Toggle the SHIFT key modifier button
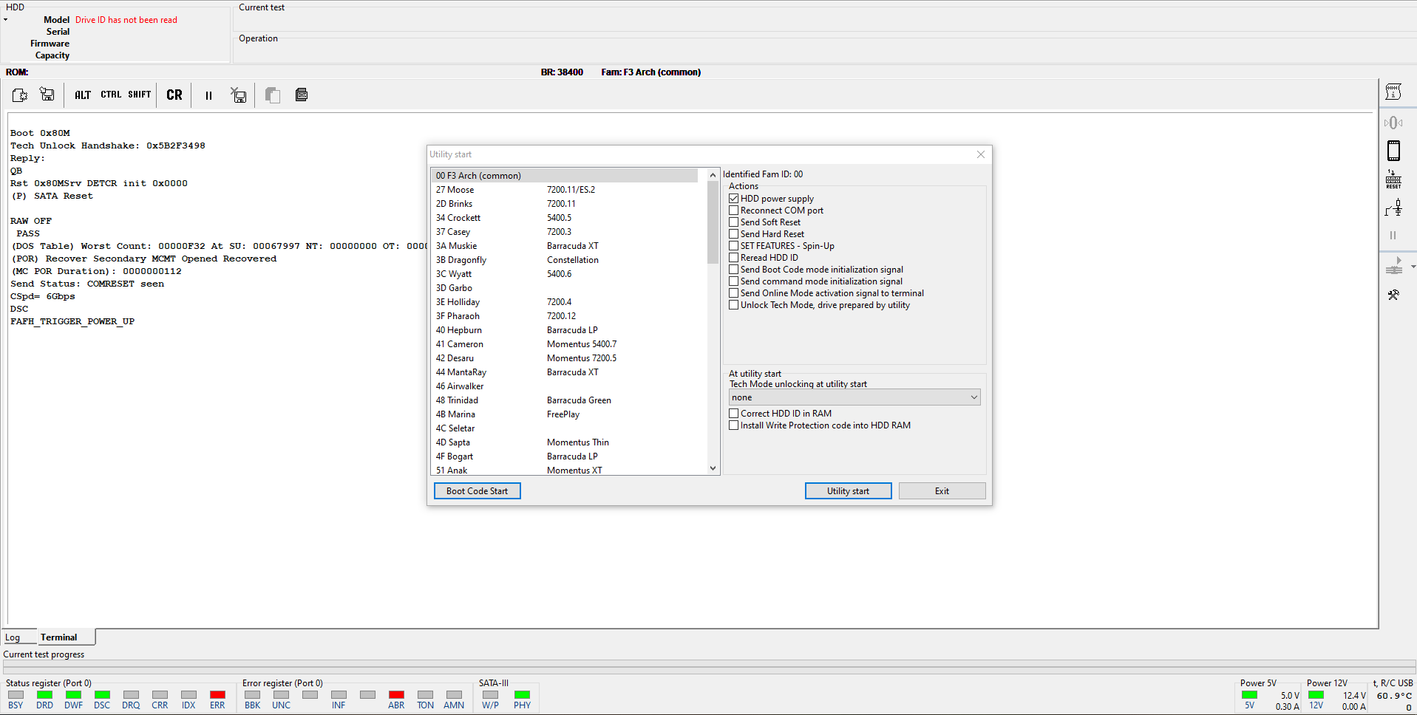 (139, 95)
